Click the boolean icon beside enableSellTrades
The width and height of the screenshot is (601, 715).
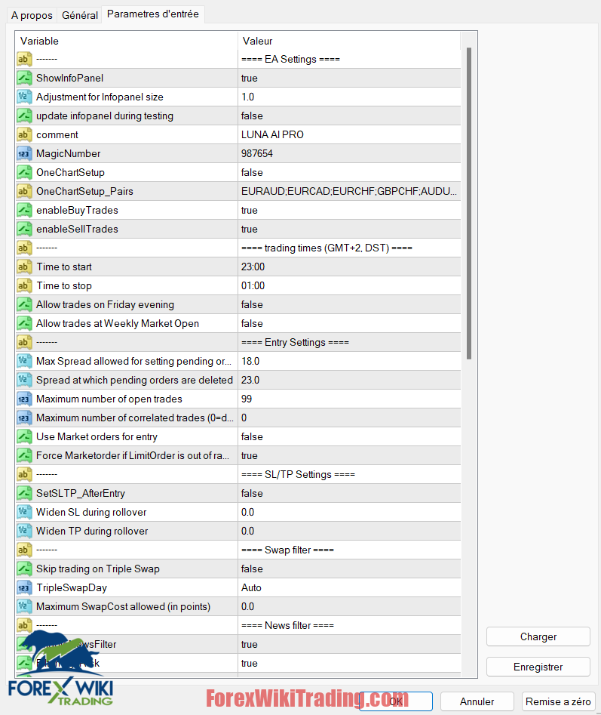click(x=24, y=229)
